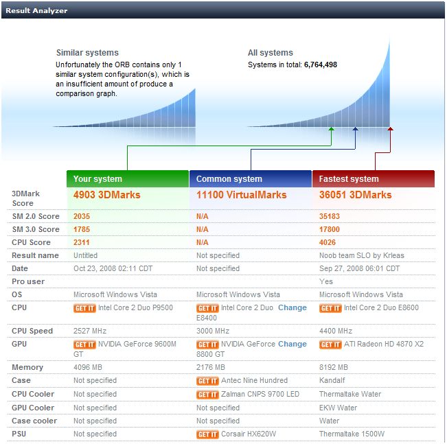Click SM 3.0 Score value 1785
Image resolution: width=447 pixels, height=444 pixels.
82,230
